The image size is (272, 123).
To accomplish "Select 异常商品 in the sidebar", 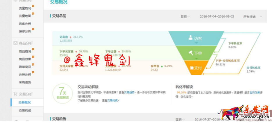I will (x=25, y=67).
